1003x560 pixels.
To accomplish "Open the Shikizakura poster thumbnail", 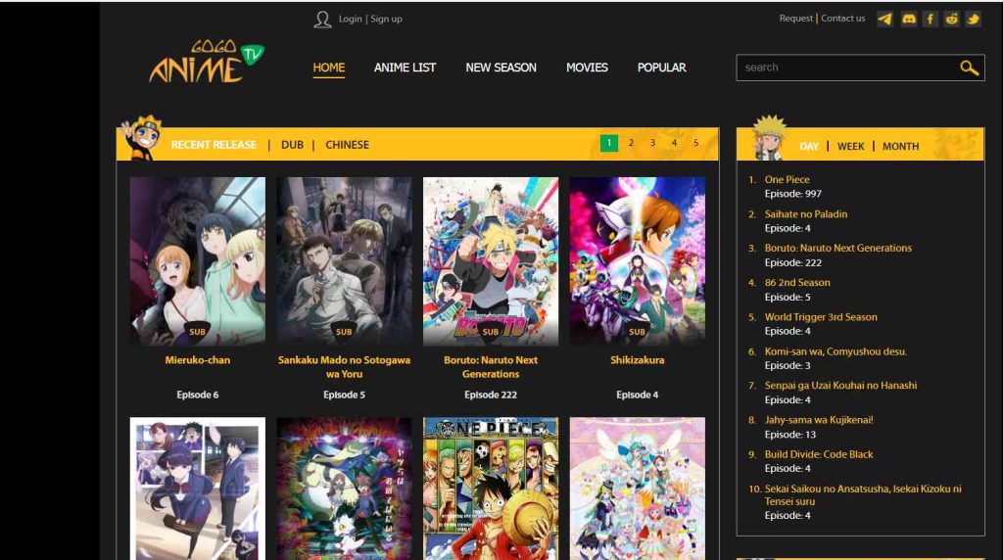I will coord(637,261).
